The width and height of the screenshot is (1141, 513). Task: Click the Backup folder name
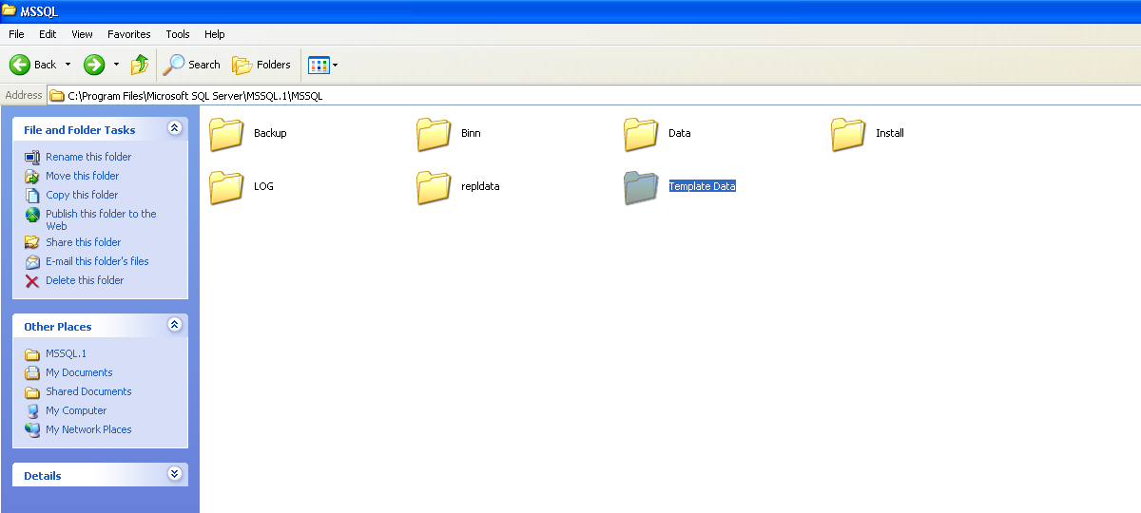point(270,133)
